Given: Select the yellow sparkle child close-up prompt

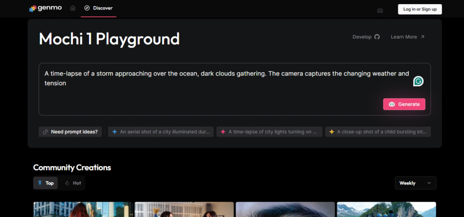Looking at the screenshot, I should (378, 132).
